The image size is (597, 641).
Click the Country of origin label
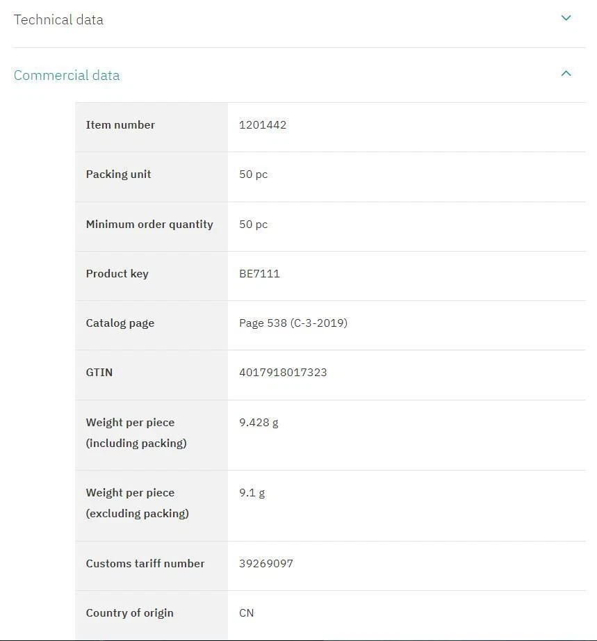129,612
